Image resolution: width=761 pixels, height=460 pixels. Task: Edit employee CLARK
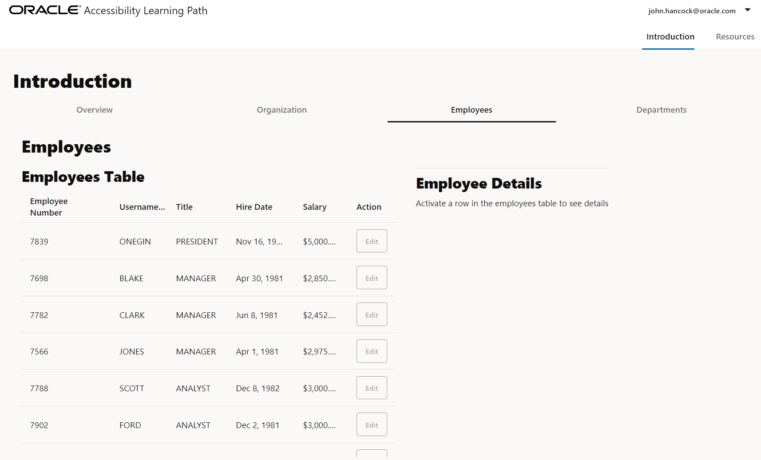point(372,314)
